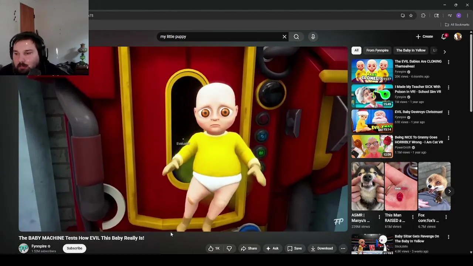This screenshot has height=266, width=473.
Task: Like the video with thumbs-up
Action: click(x=214, y=248)
